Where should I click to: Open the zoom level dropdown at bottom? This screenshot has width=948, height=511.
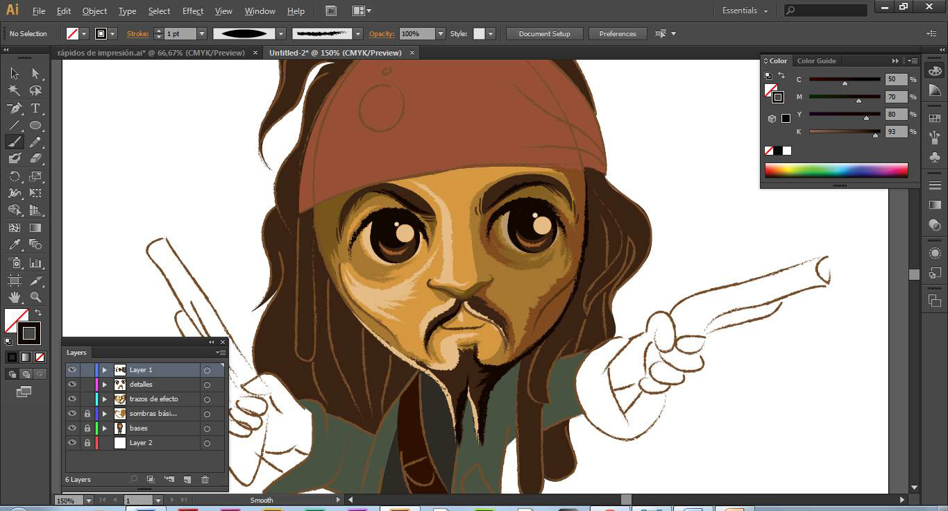[x=88, y=500]
